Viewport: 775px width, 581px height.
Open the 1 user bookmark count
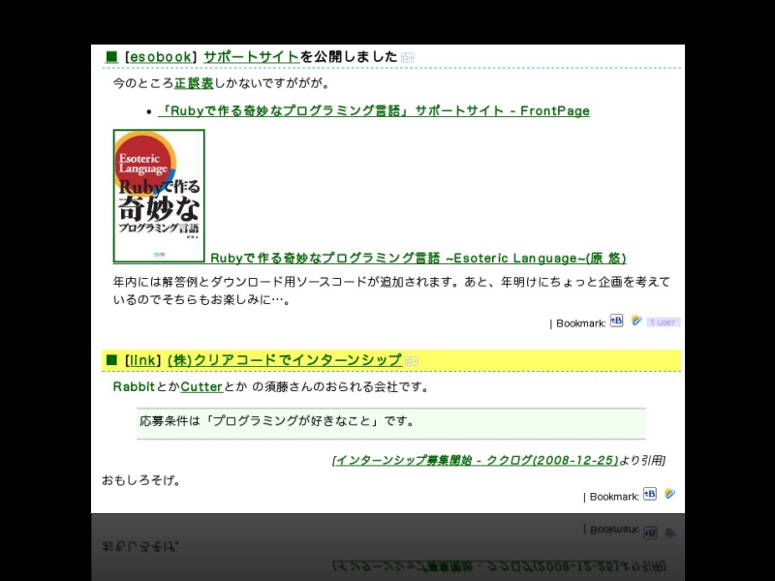tap(664, 322)
